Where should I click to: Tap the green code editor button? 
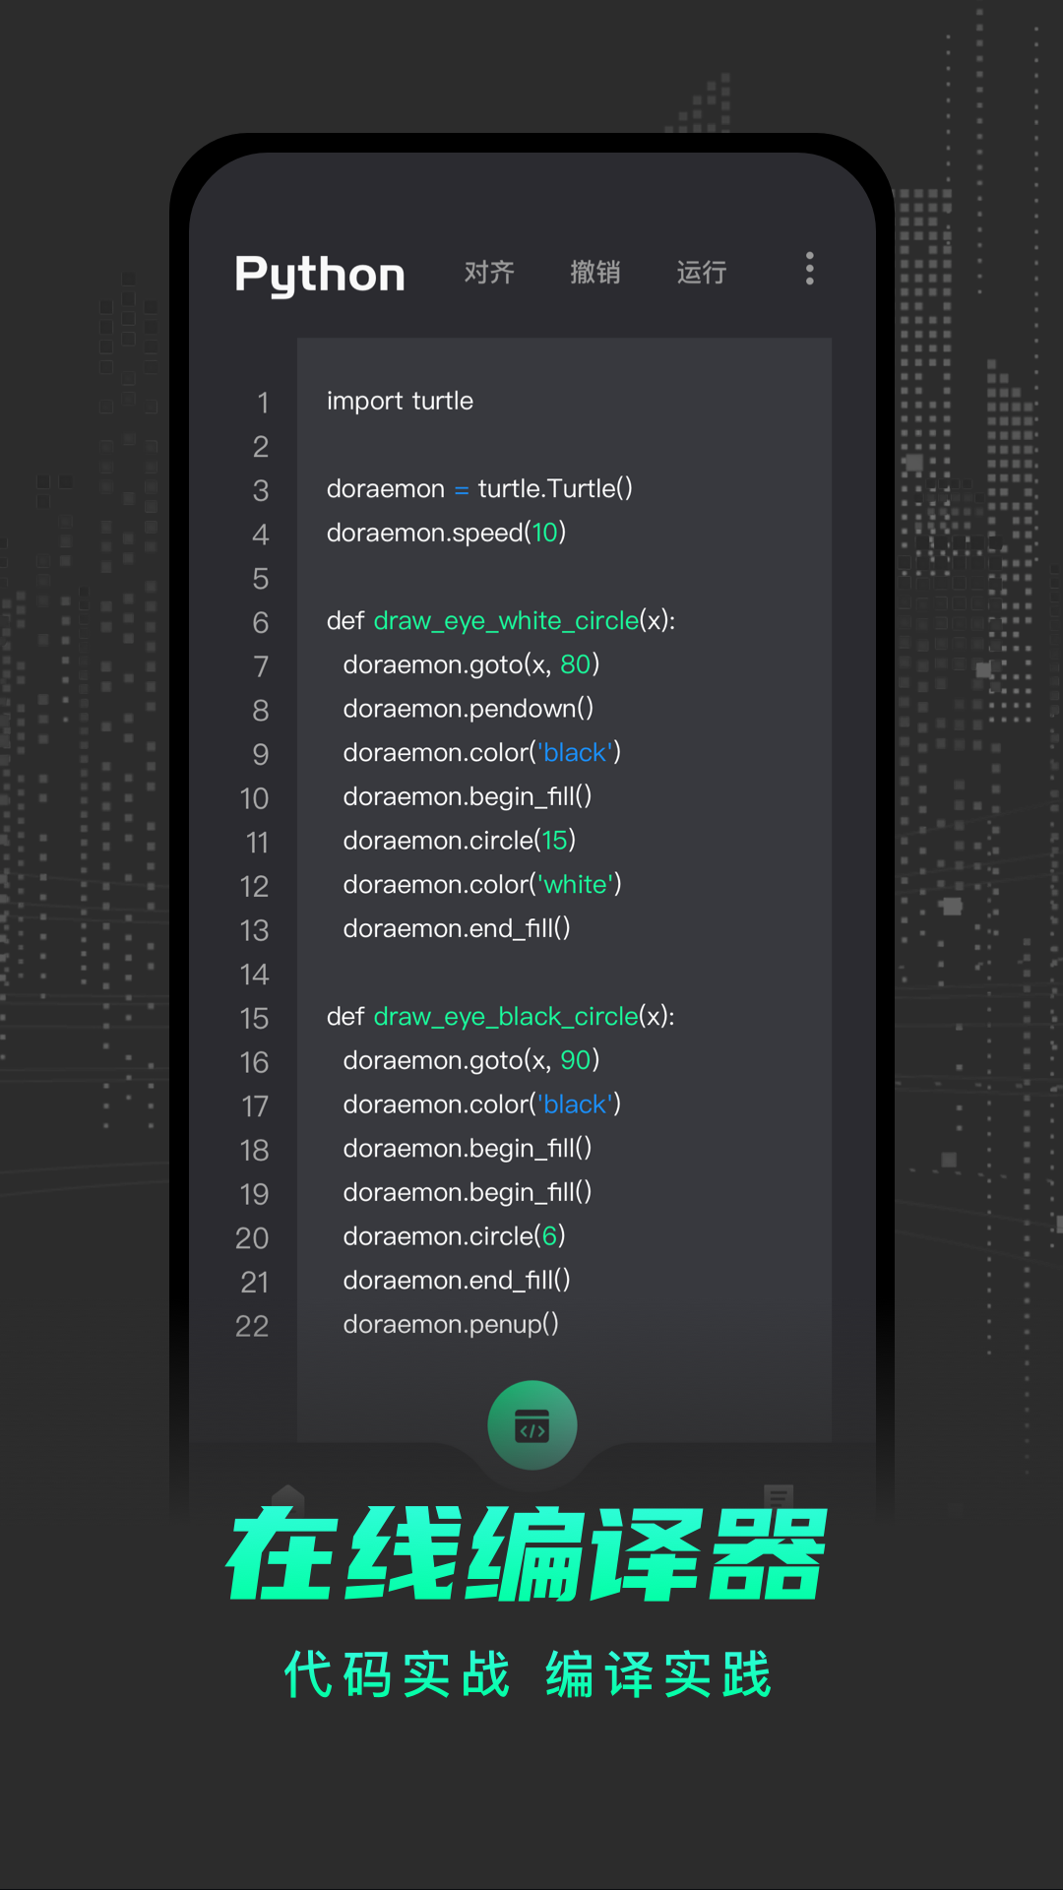coord(531,1425)
